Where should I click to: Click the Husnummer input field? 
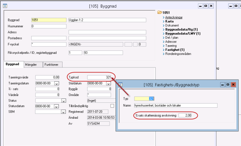pos(49,26)
